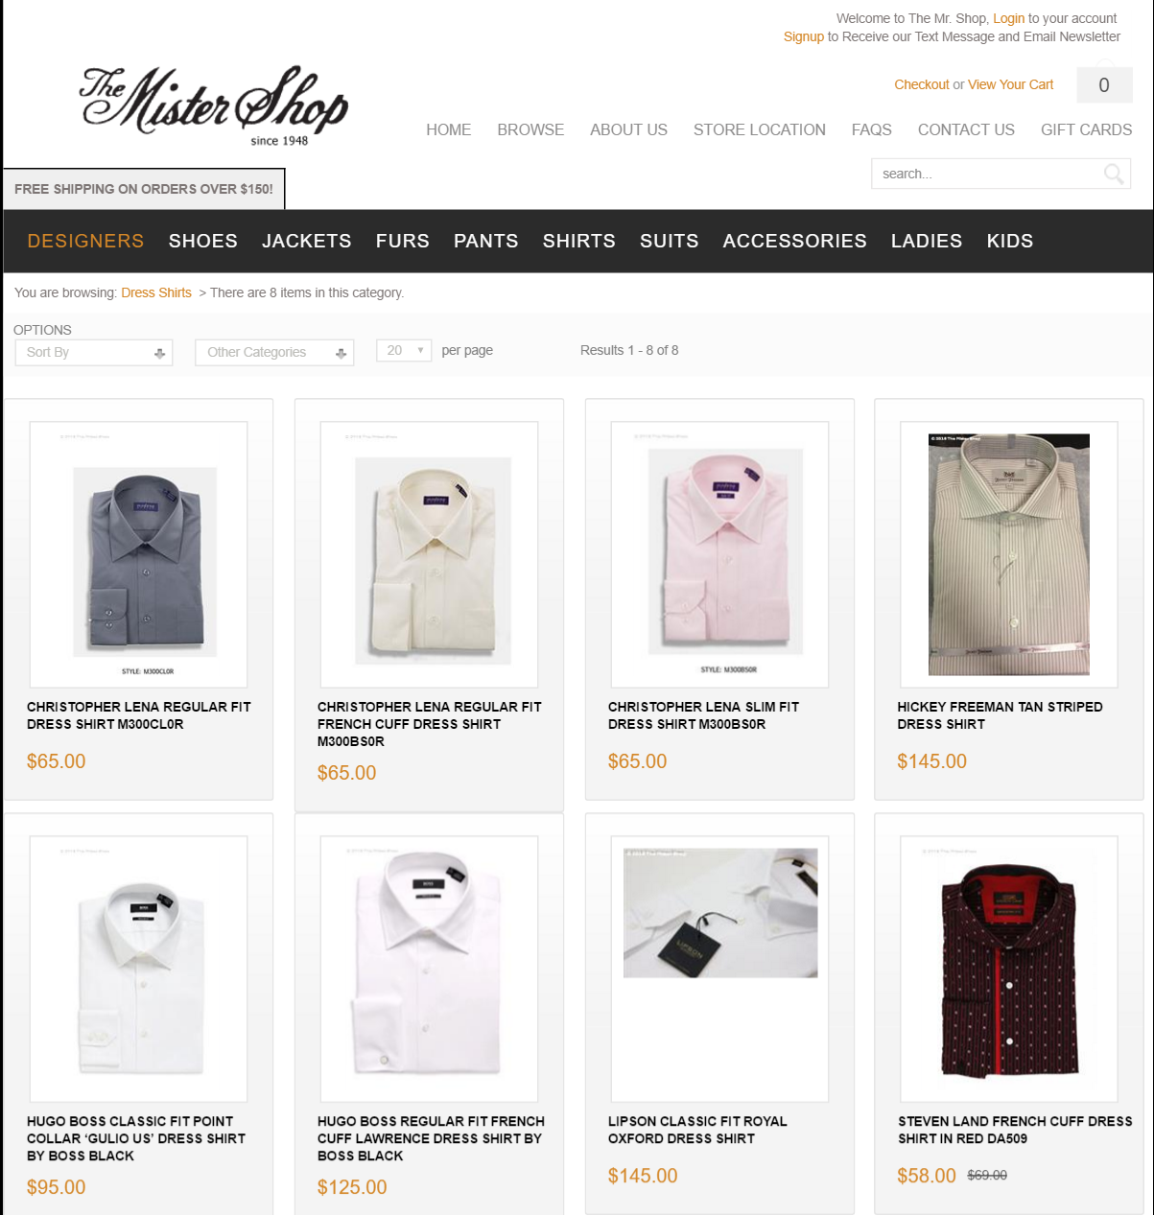
Task: Click the Login link
Action: (1008, 18)
